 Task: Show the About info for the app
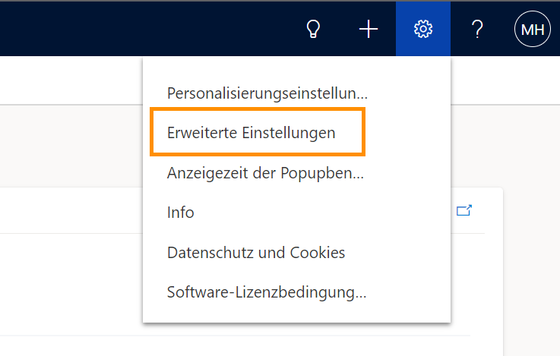[181, 213]
